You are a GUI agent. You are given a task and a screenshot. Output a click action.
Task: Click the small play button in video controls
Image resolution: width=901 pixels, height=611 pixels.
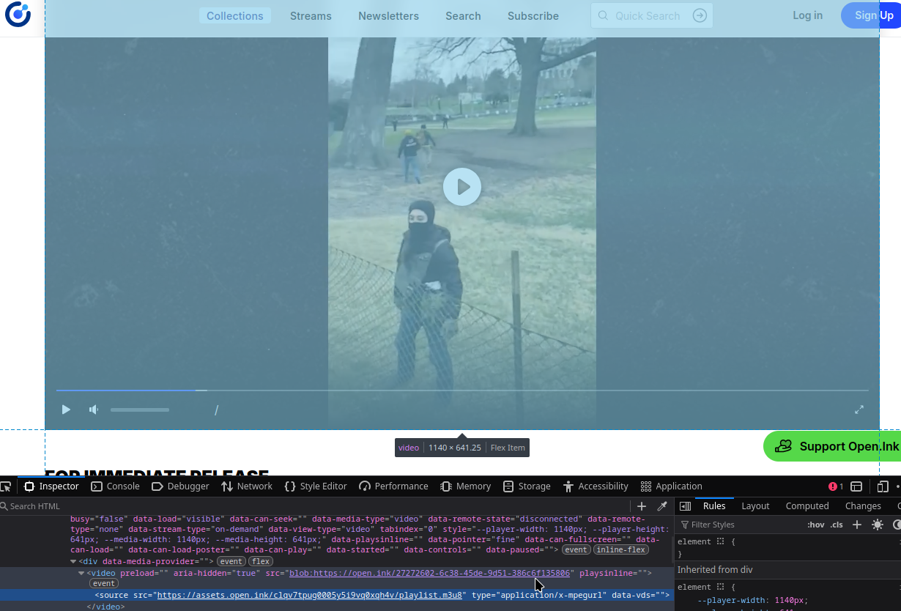click(x=66, y=410)
